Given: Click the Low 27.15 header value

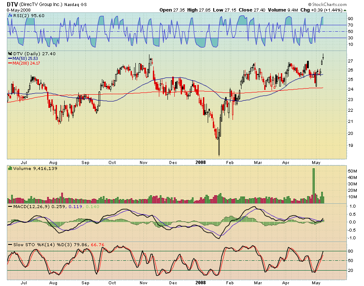Looking at the screenshot, I should [x=224, y=10].
